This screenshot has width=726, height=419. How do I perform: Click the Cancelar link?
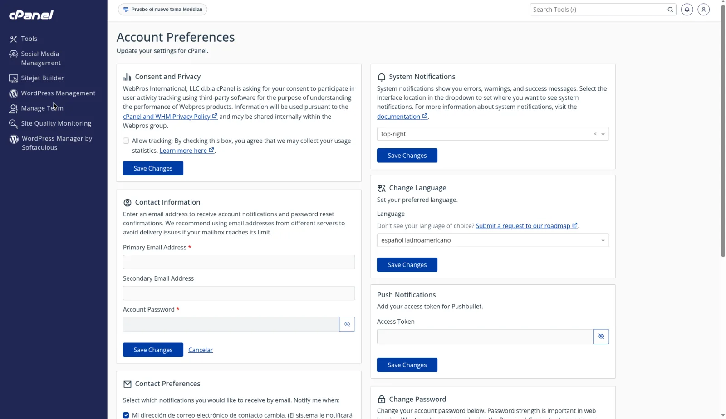201,350
